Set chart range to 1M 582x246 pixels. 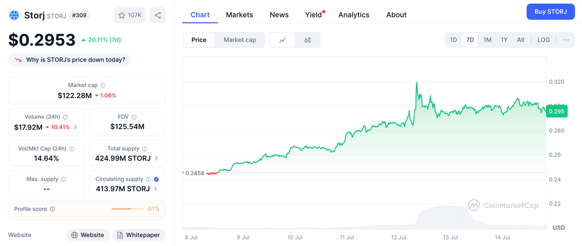pos(487,40)
